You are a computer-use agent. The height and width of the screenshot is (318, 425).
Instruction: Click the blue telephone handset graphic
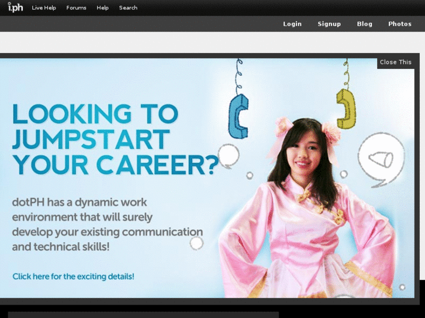[x=239, y=116]
